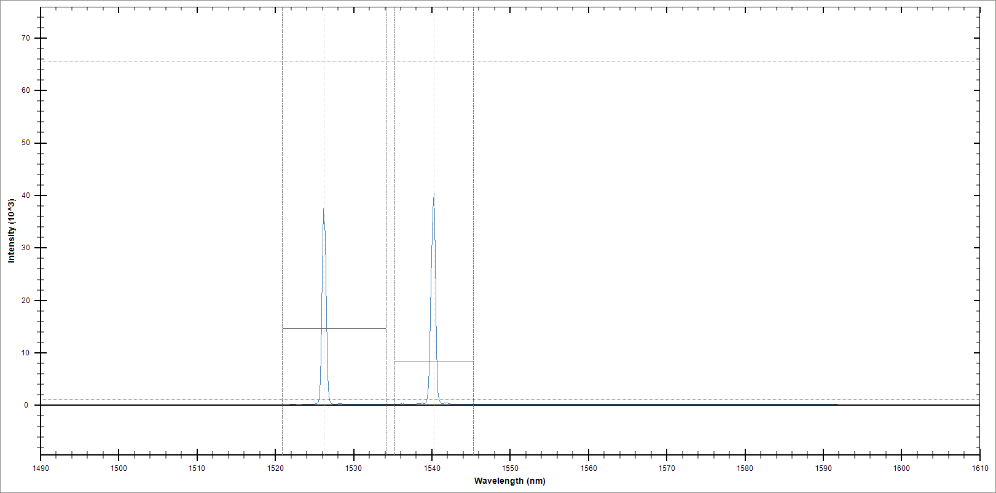Screen dimensions: 996x493
Task: Select the vertical dashed cursor near 1545 nm
Action: [x=473, y=184]
